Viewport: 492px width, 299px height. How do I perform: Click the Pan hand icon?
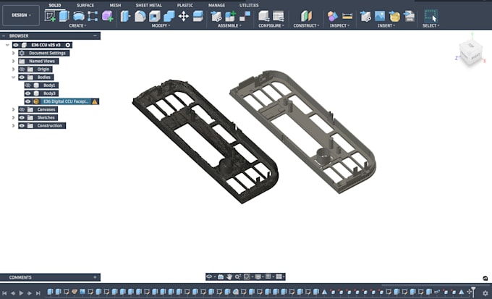coord(229,277)
